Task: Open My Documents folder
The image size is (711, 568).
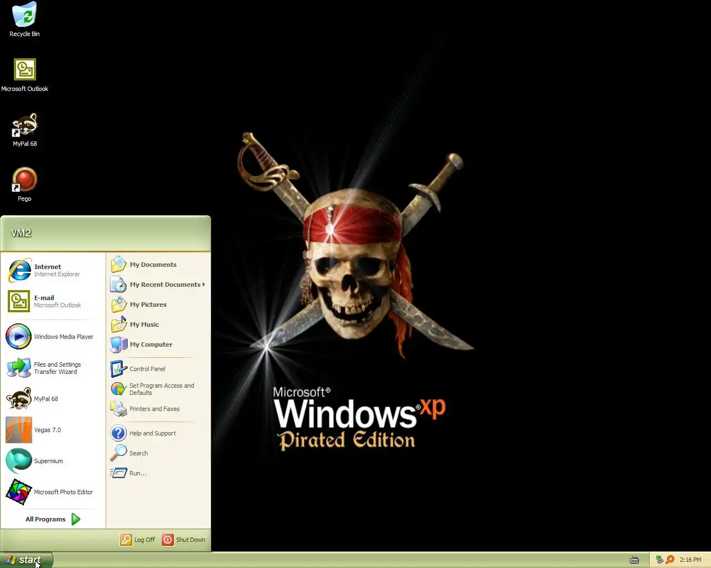Action: point(158,265)
